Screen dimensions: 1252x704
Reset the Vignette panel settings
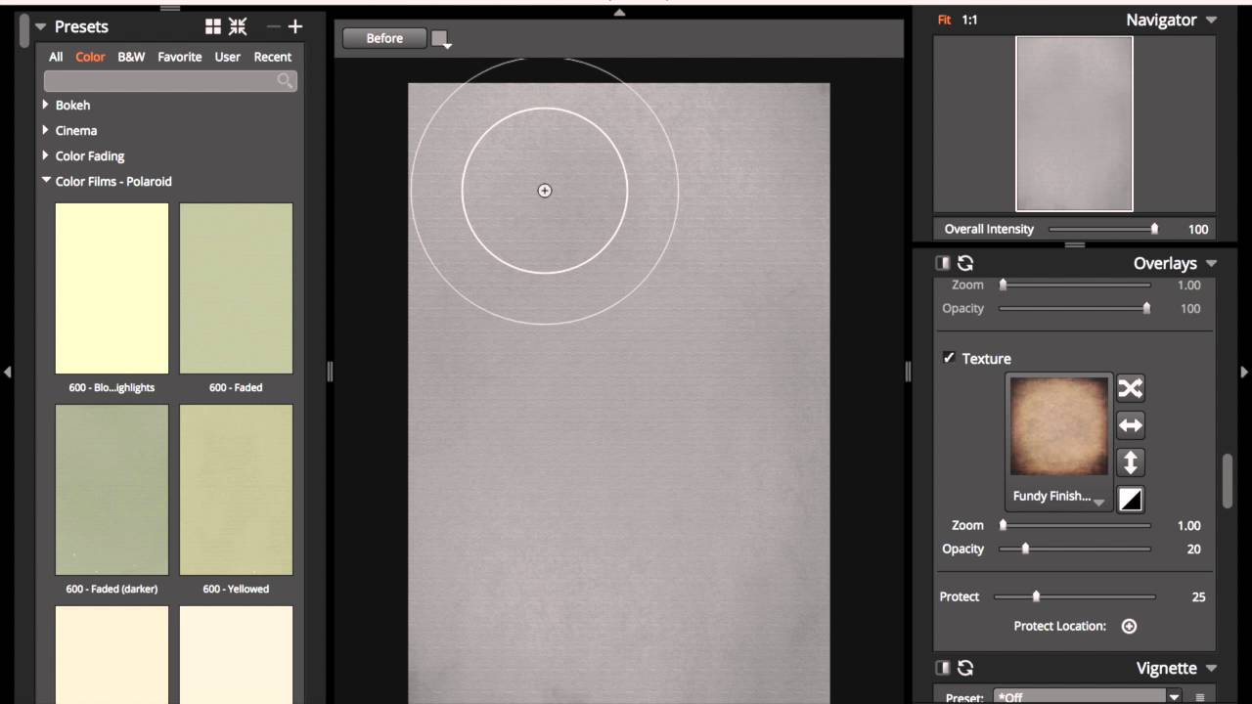pos(965,668)
